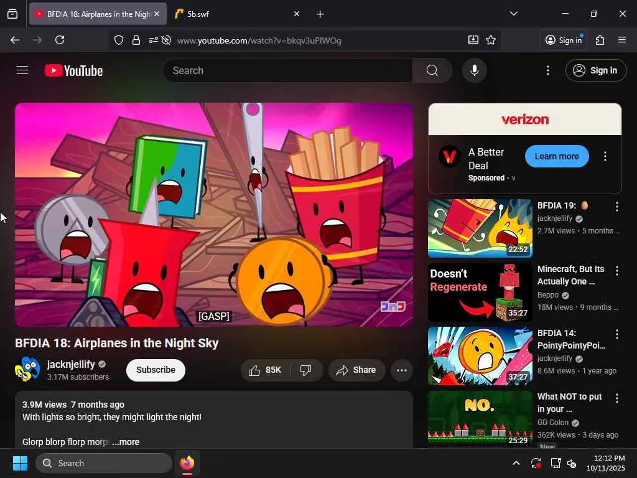Click the video player to pause
Screen dimensions: 637x478
pyautogui.click(x=214, y=215)
